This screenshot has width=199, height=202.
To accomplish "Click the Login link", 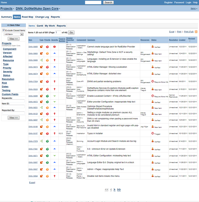I will point(188,2).
